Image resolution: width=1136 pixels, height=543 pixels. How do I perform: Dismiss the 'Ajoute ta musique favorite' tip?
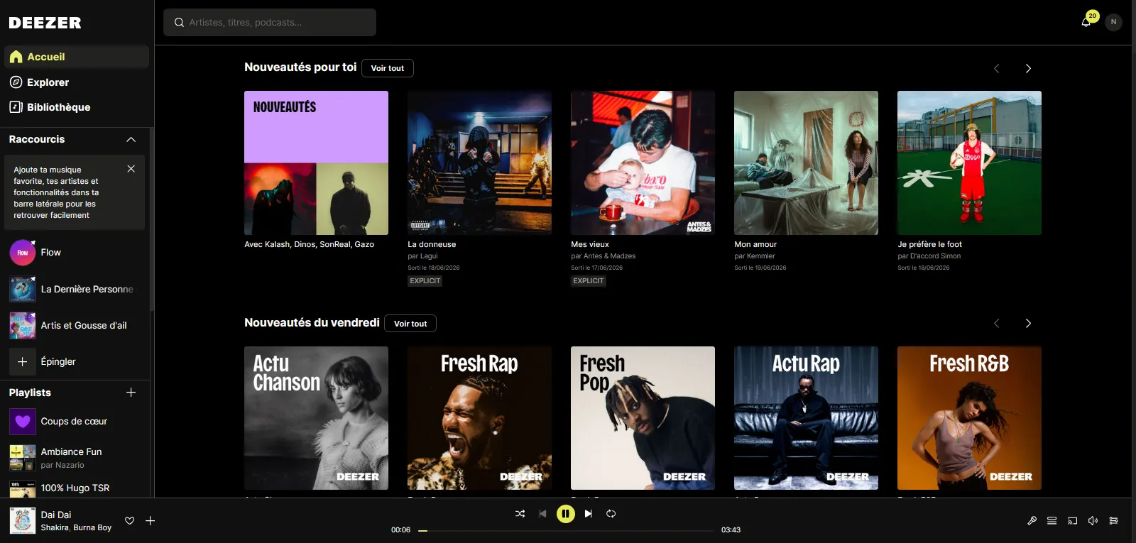pos(131,169)
